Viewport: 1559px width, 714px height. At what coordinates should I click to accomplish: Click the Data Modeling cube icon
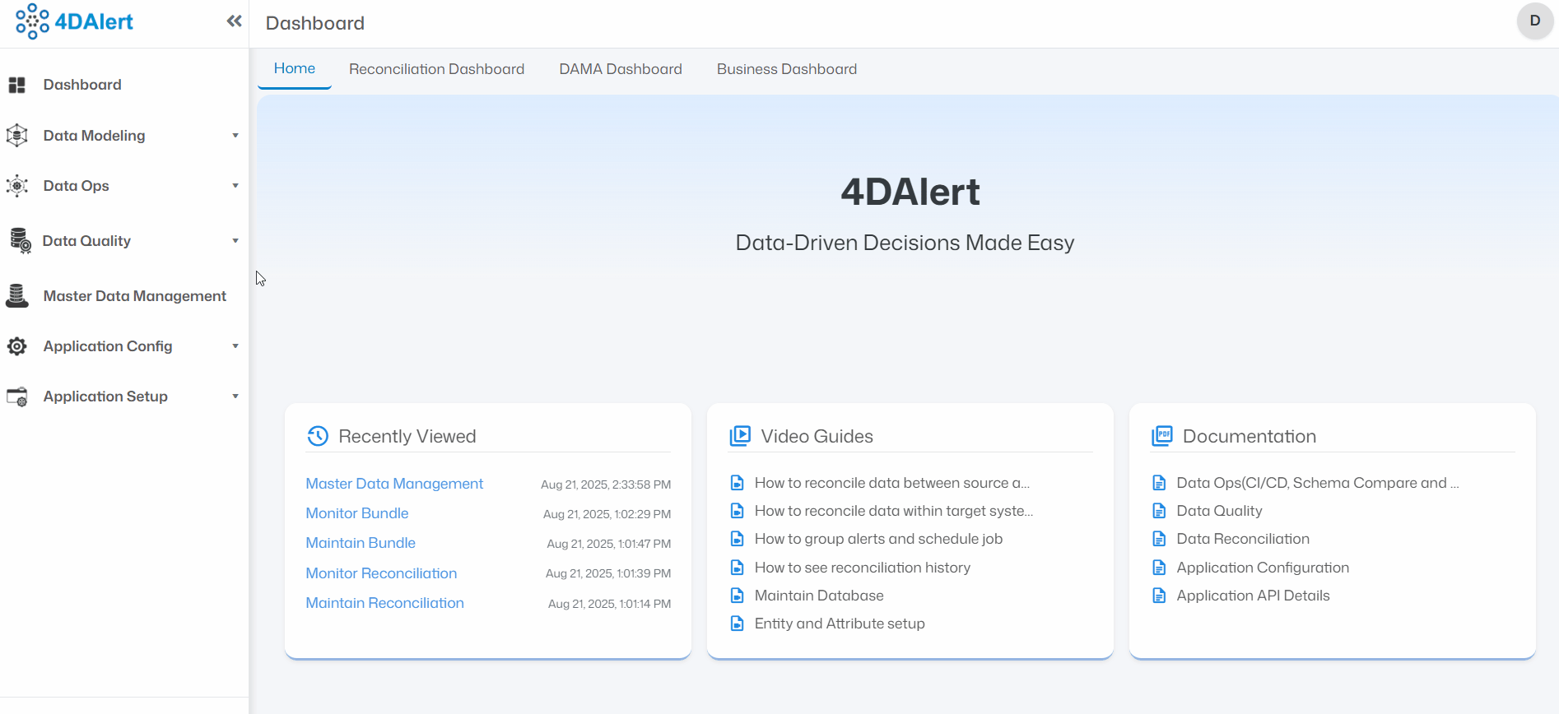click(x=16, y=136)
